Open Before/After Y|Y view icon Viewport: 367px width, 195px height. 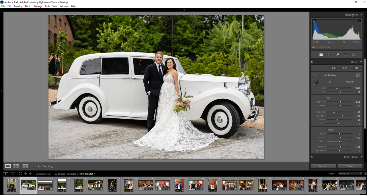click(25, 166)
